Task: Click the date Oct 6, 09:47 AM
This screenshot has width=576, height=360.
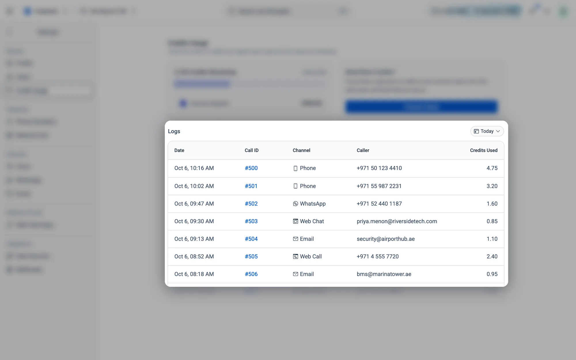Action: click(x=194, y=204)
